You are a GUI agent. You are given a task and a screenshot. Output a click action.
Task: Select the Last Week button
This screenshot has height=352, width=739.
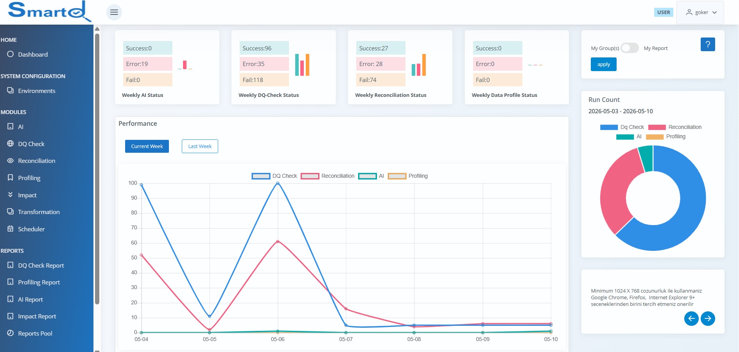200,146
